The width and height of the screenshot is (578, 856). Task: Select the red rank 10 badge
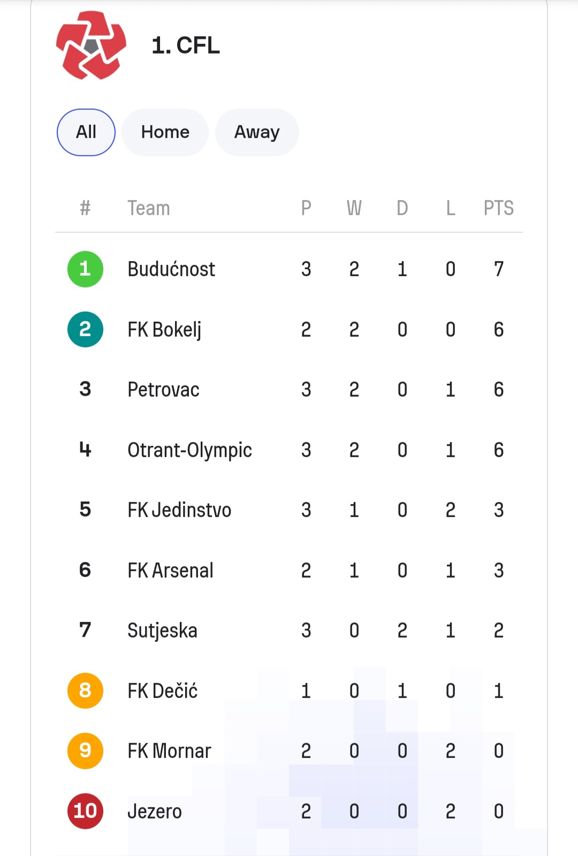[85, 811]
